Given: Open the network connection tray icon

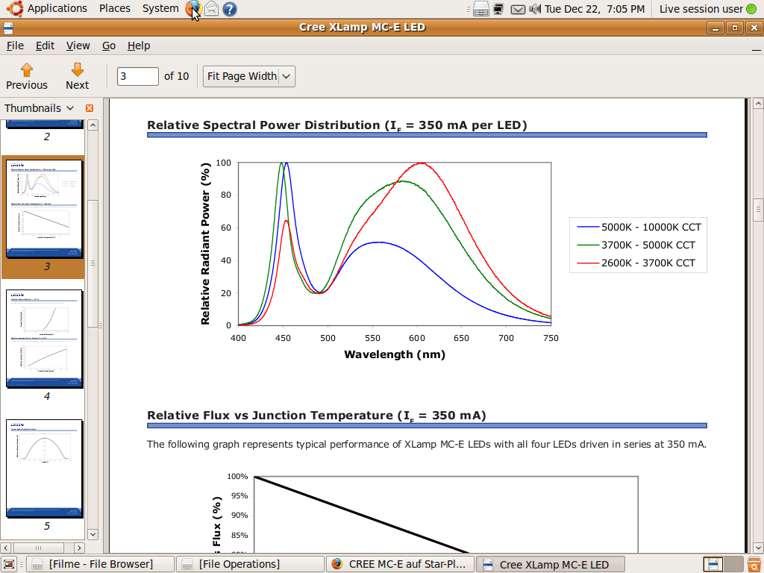Looking at the screenshot, I should (498, 9).
